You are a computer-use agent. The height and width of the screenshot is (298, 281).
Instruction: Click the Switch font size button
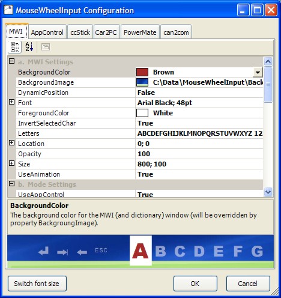point(37,284)
